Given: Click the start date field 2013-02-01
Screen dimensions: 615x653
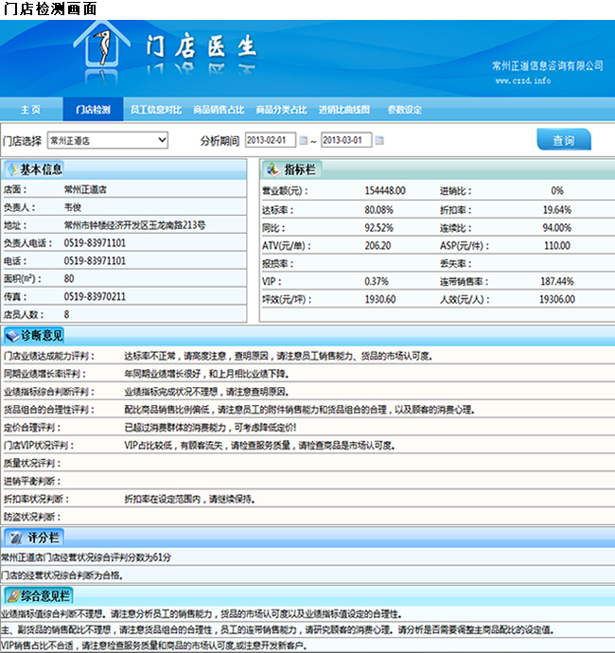Looking at the screenshot, I should (271, 140).
